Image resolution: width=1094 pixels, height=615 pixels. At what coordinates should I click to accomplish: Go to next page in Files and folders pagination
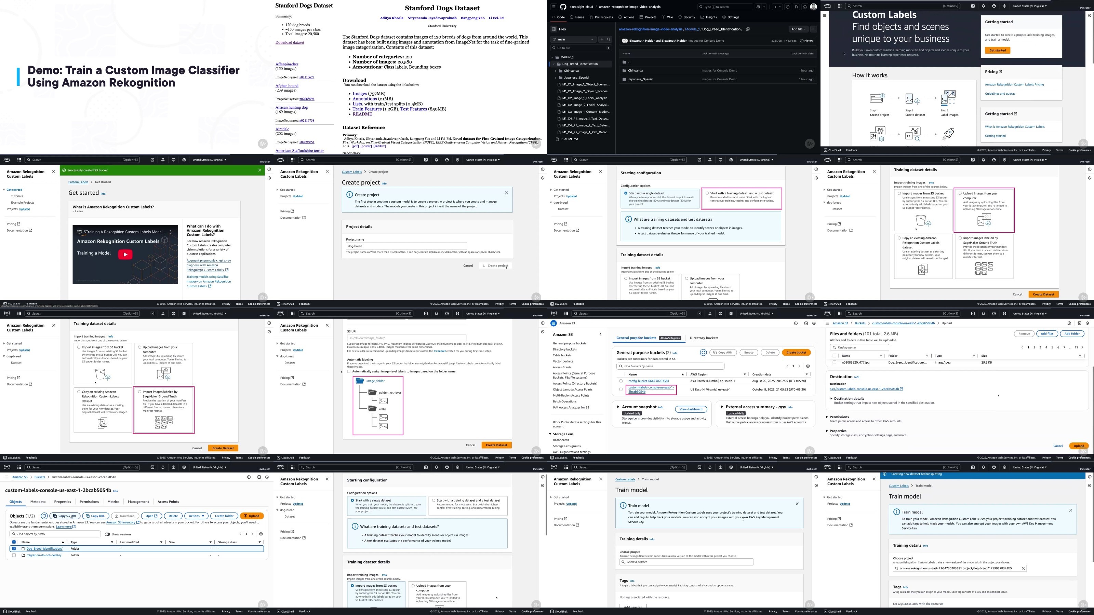tap(1082, 347)
